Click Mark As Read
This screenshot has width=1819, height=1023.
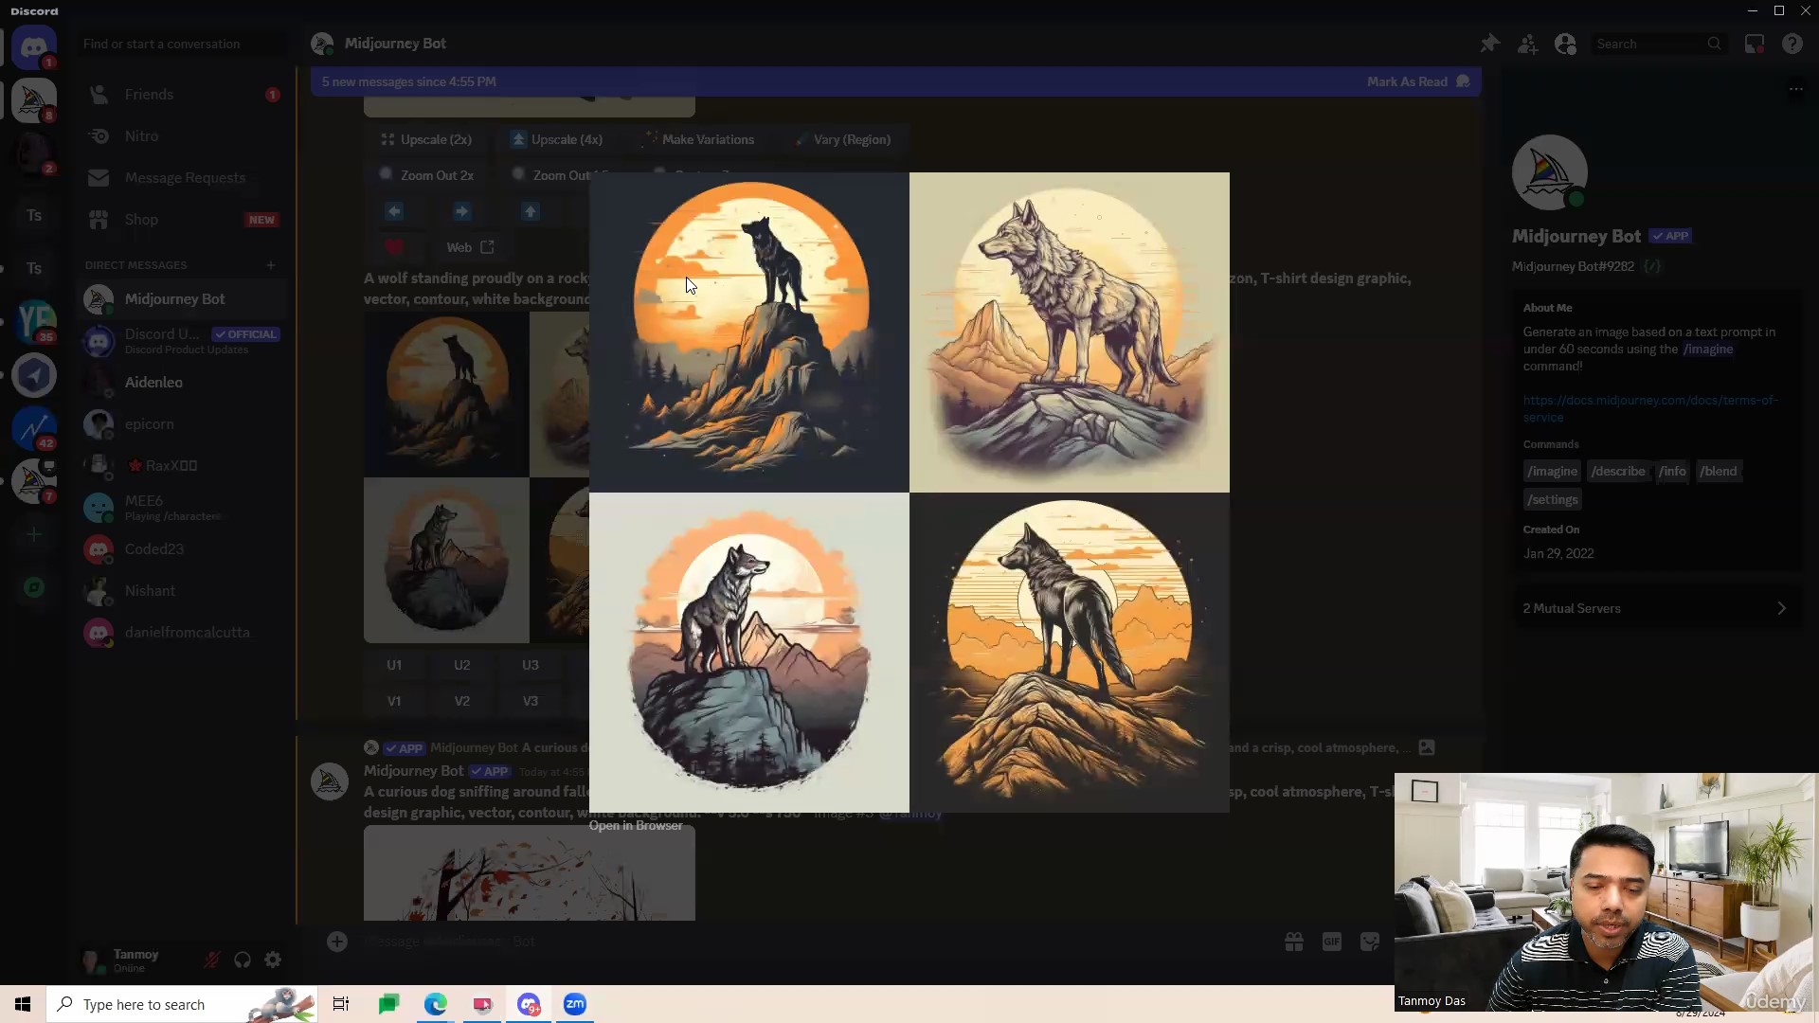coord(1417,81)
